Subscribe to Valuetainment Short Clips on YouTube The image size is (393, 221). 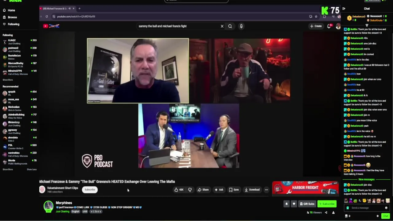pos(90,190)
